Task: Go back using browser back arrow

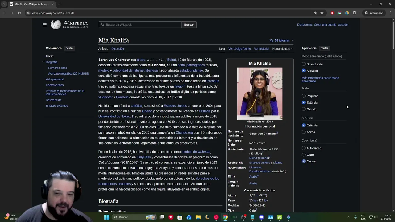Action: pyautogui.click(x=4, y=13)
